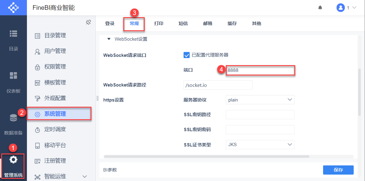
Task: Click the 智能运维 nodes icon
Action: coord(37,177)
